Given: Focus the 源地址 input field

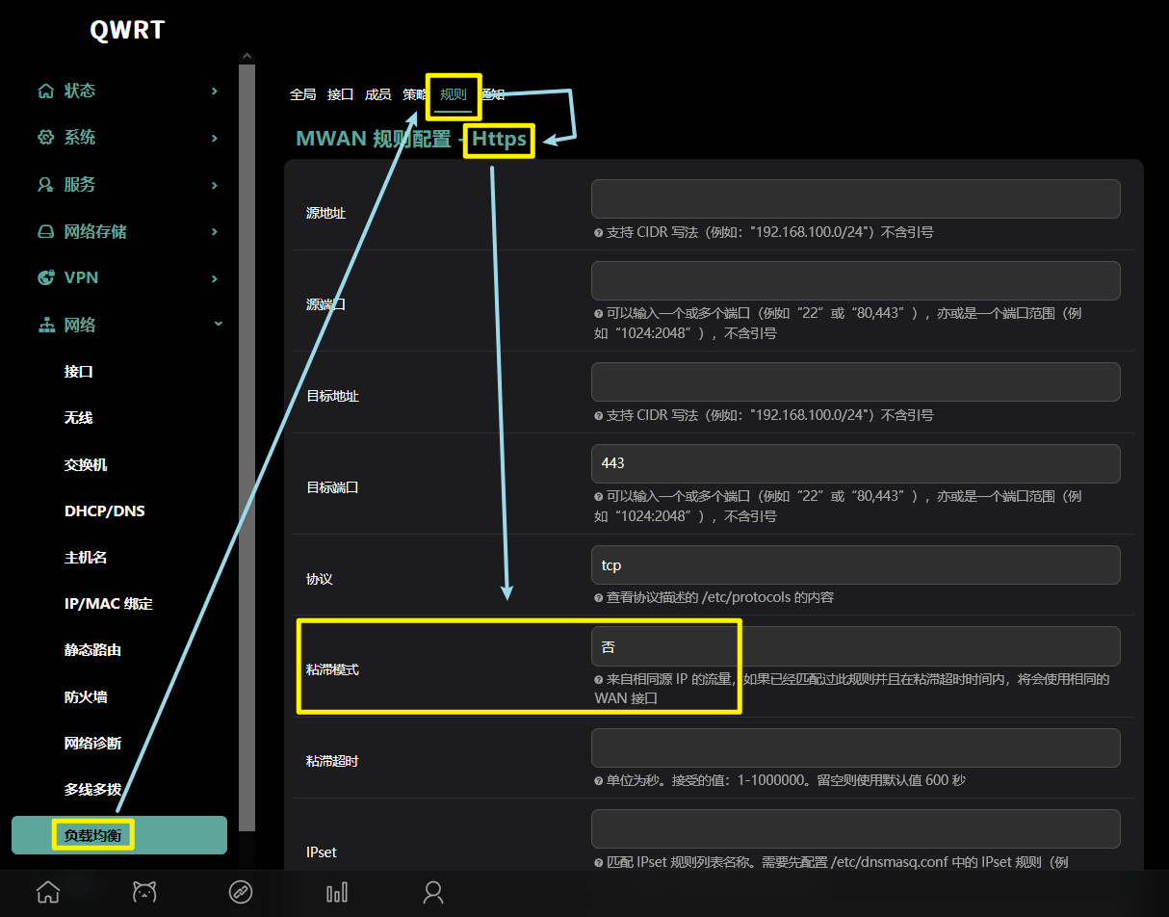Looking at the screenshot, I should 855,198.
